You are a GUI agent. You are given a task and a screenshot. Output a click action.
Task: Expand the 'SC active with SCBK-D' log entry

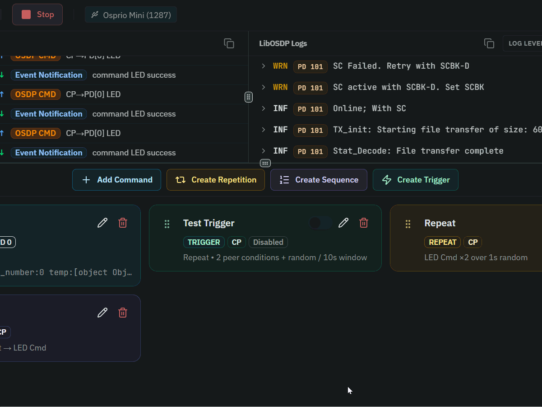(264, 87)
